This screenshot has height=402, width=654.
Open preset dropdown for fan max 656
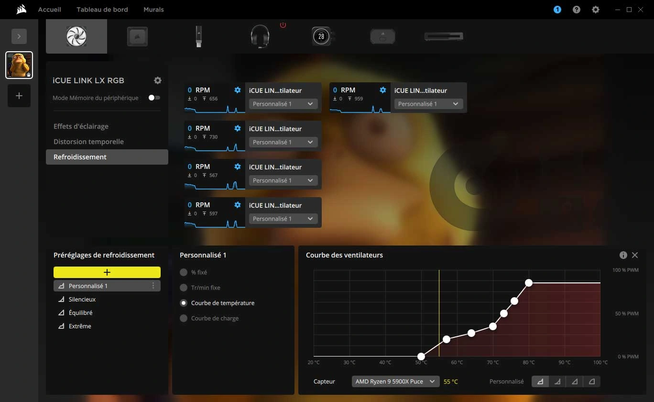point(283,104)
